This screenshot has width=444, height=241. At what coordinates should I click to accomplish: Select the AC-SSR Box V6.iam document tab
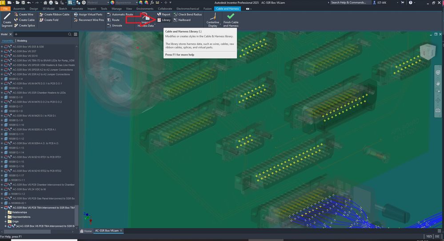pos(107,231)
